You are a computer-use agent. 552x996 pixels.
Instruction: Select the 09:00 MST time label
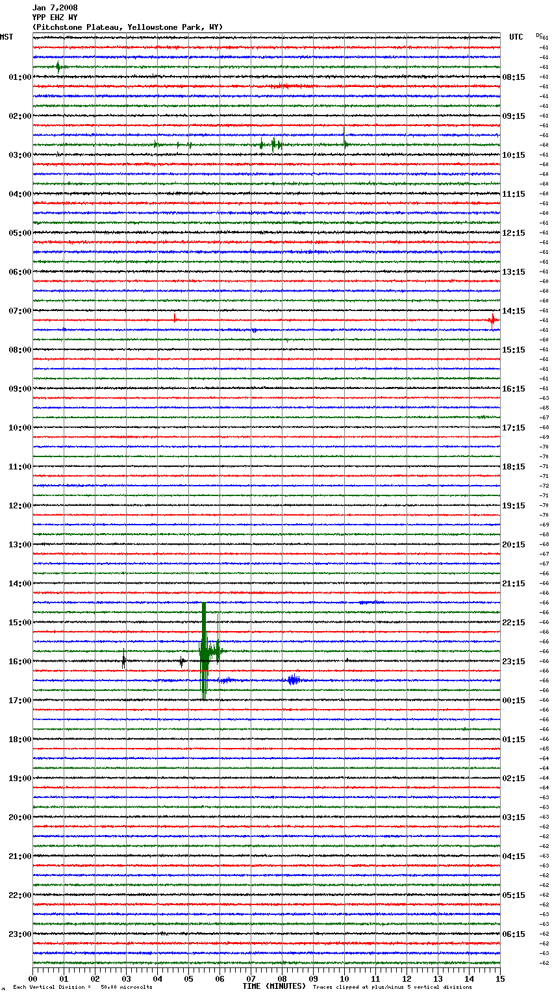pos(20,389)
